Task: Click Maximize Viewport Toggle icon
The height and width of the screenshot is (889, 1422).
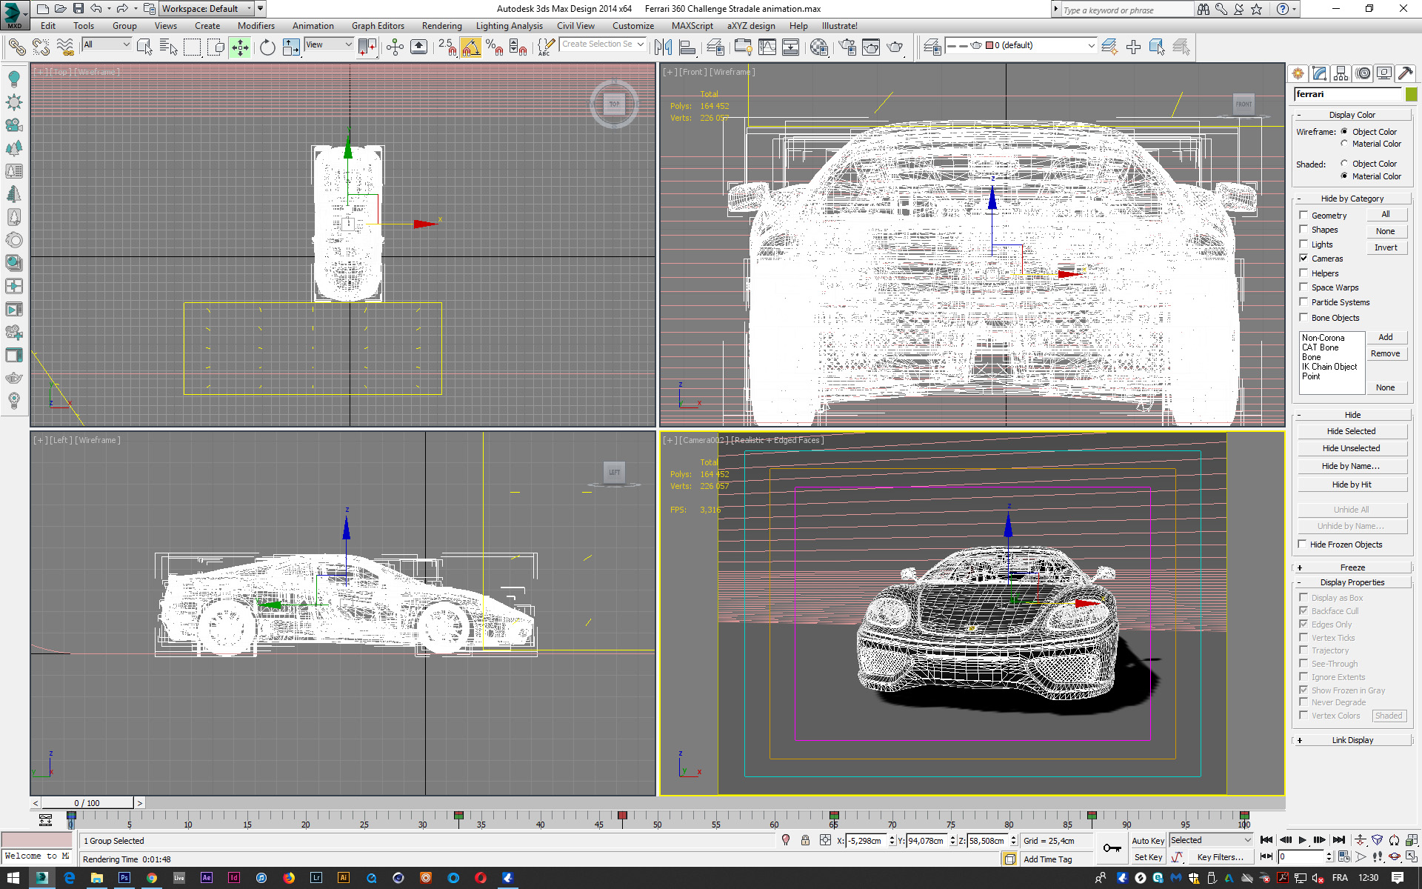Action: (1412, 857)
